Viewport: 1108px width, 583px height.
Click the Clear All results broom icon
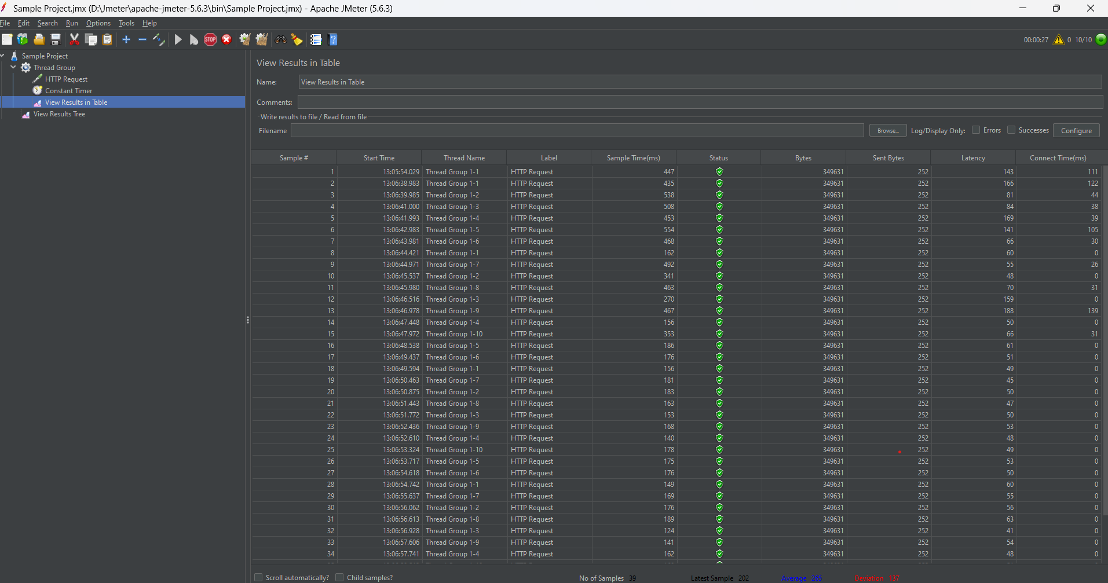pos(262,39)
